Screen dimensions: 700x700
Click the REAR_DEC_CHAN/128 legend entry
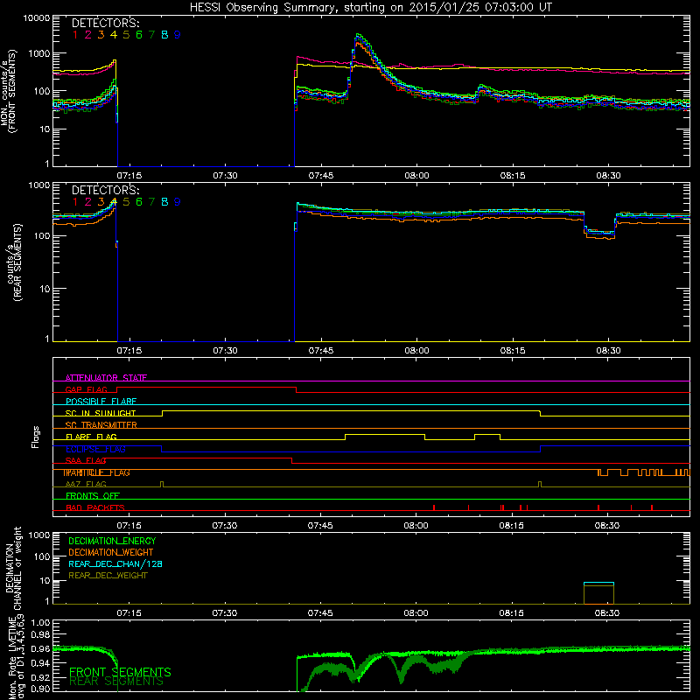115,563
